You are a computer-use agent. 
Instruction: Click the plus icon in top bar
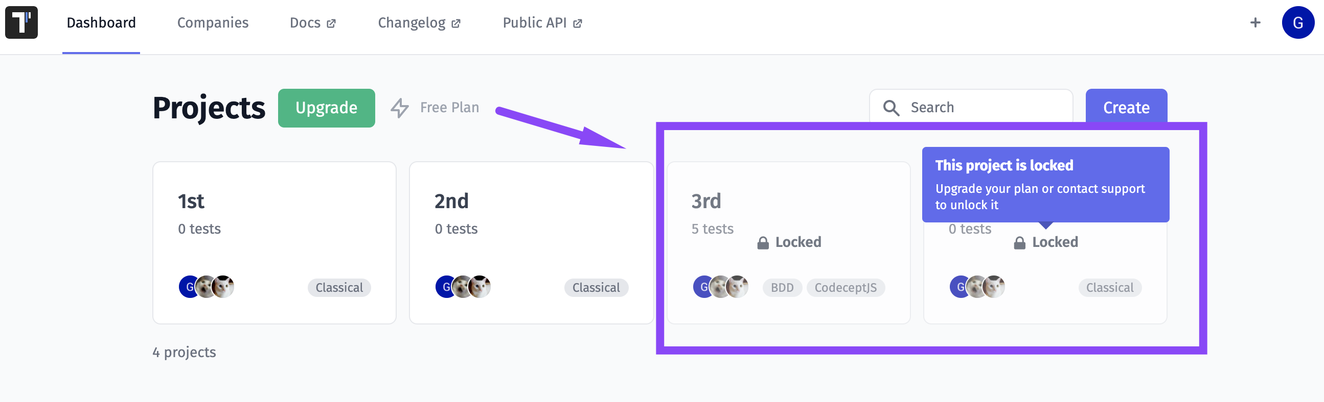1255,22
